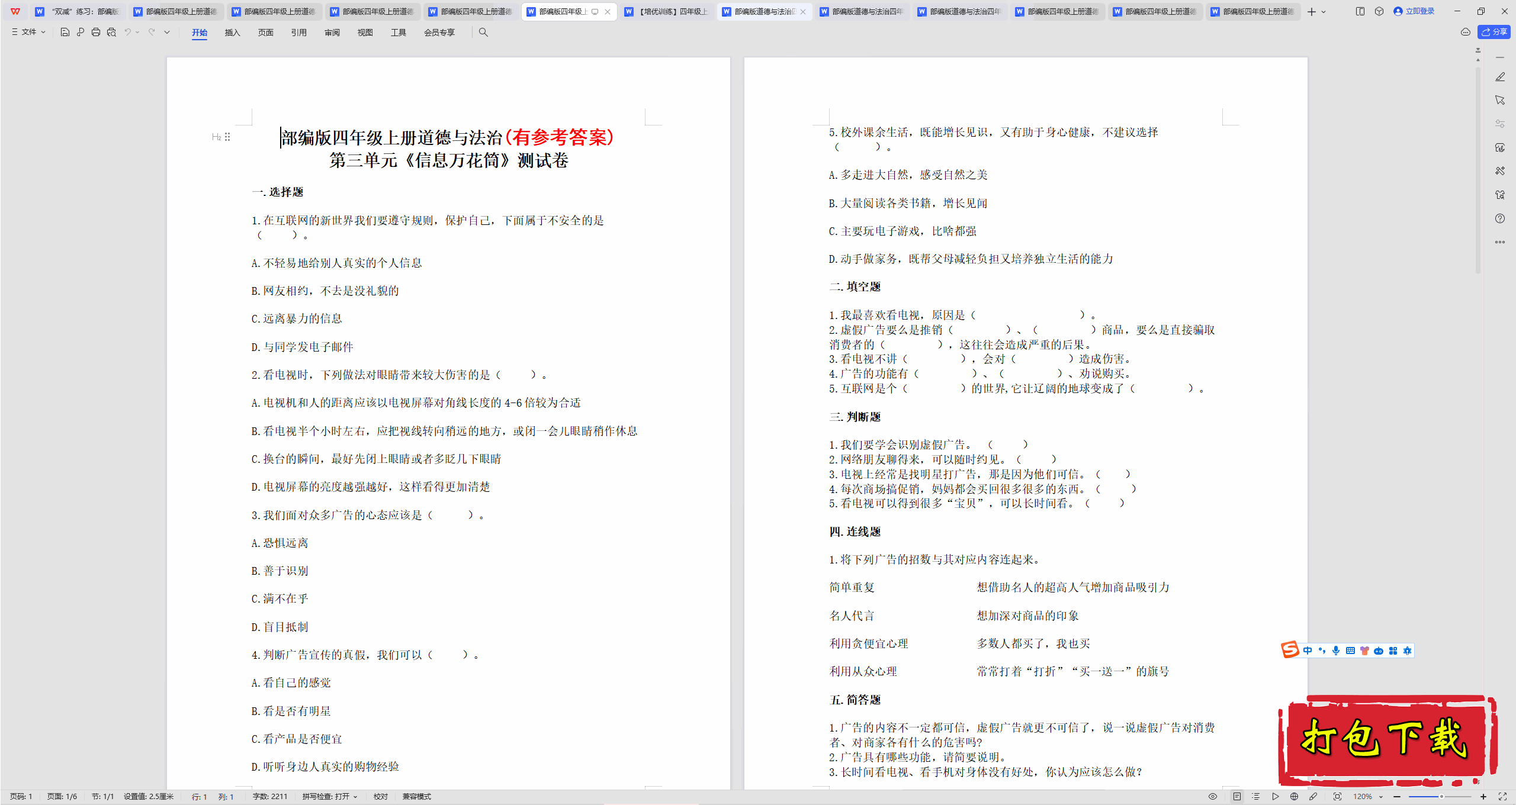Click the play read-mode icon in status bar

[1275, 797]
